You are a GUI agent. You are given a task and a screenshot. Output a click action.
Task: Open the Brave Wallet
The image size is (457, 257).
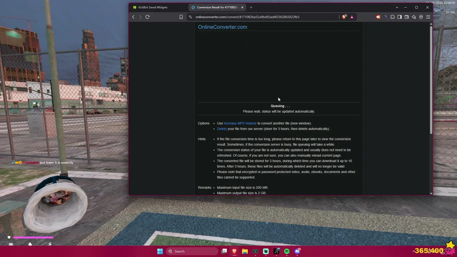(407, 17)
